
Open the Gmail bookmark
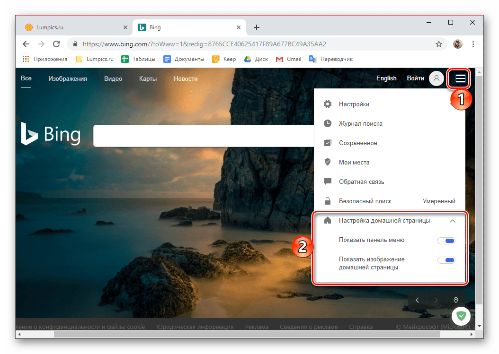tap(289, 59)
